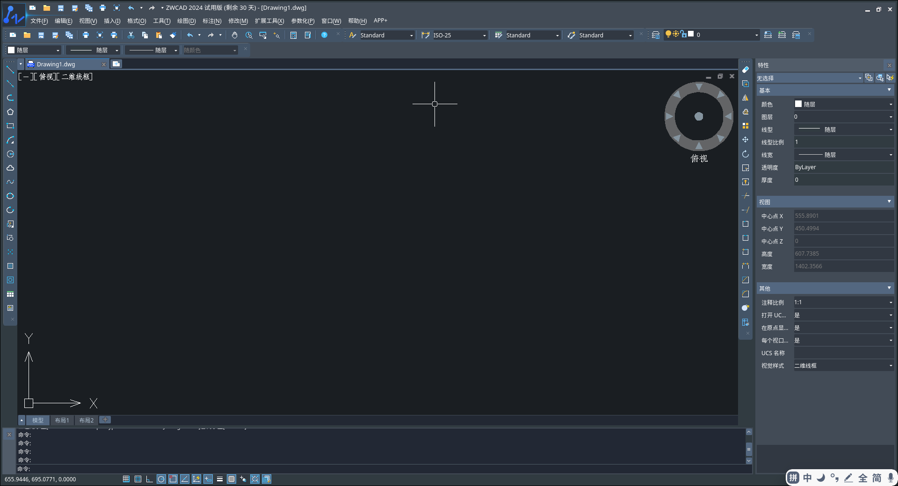Activate the Pan hand tool
898x486 pixels.
235,35
